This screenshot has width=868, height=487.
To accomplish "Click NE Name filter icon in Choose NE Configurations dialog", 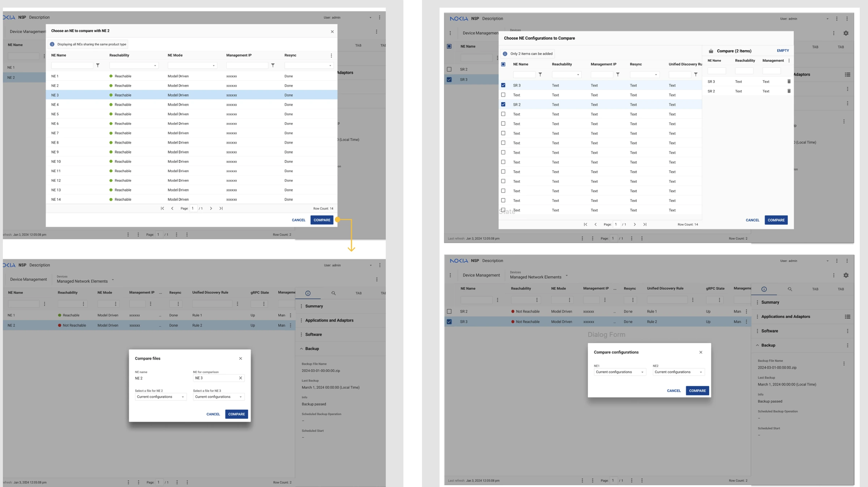I will point(540,74).
